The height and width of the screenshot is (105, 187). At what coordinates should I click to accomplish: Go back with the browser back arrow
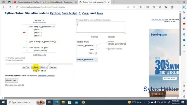(4, 7)
